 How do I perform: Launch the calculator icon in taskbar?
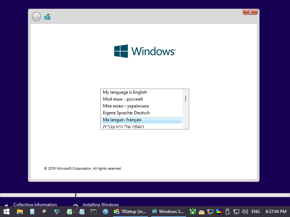[32, 211]
